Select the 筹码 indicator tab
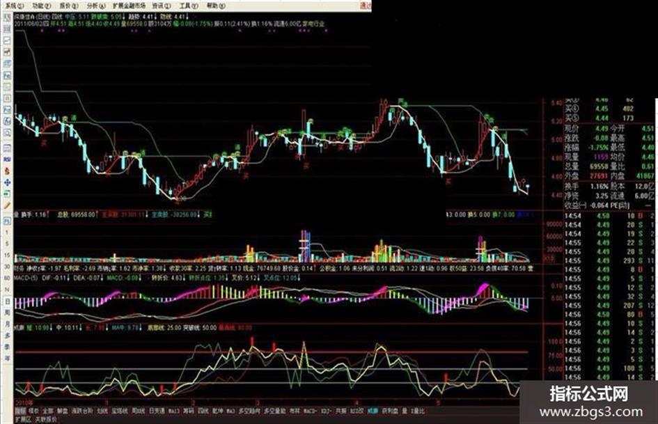This screenshot has height=424, width=658. (189, 411)
